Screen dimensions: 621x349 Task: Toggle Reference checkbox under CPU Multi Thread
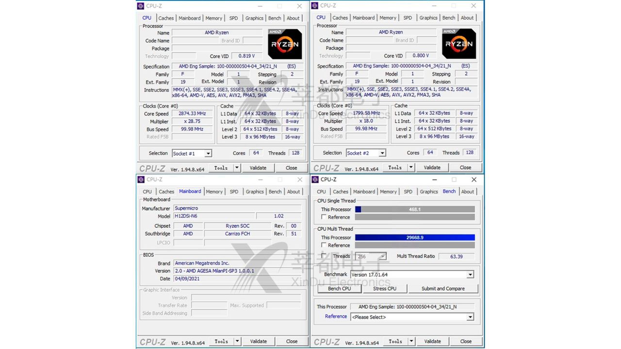click(x=324, y=245)
